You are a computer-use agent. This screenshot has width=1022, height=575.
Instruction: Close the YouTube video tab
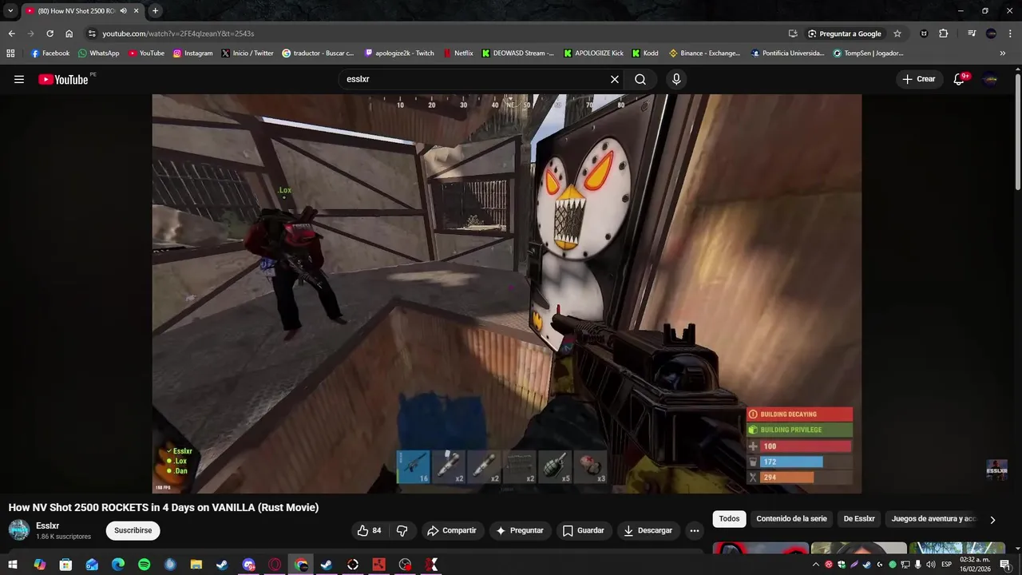pyautogui.click(x=136, y=10)
